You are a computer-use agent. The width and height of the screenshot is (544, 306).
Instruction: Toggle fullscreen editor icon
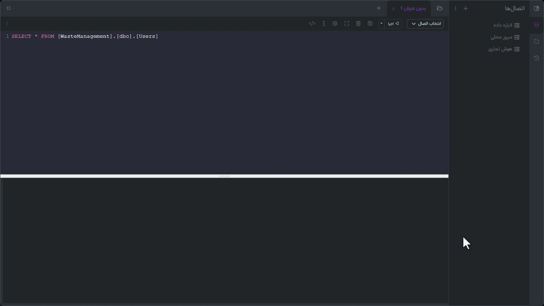(x=347, y=24)
